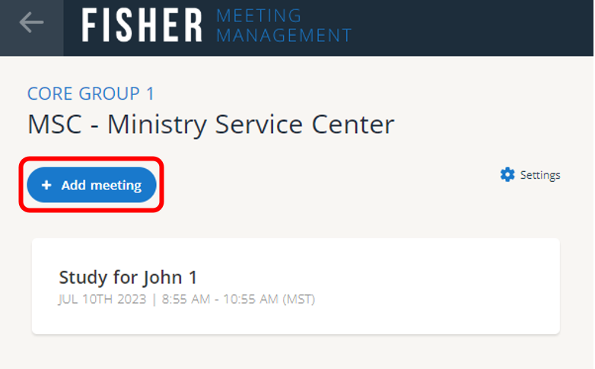Click the Add meeting label text
The height and width of the screenshot is (369, 595).
coord(101,186)
